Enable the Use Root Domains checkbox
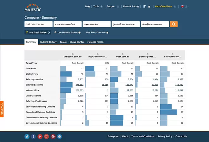Image resolution: width=209 pixels, height=142 pixels. tap(107, 33)
